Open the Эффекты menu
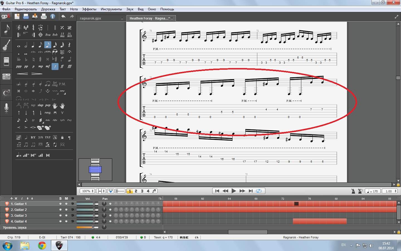The height and width of the screenshot is (251, 401). pos(89,9)
